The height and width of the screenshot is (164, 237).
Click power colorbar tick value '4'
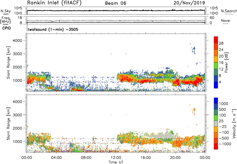coord(220,82)
